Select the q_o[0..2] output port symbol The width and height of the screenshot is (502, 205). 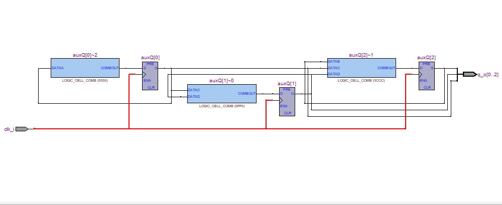pos(469,74)
